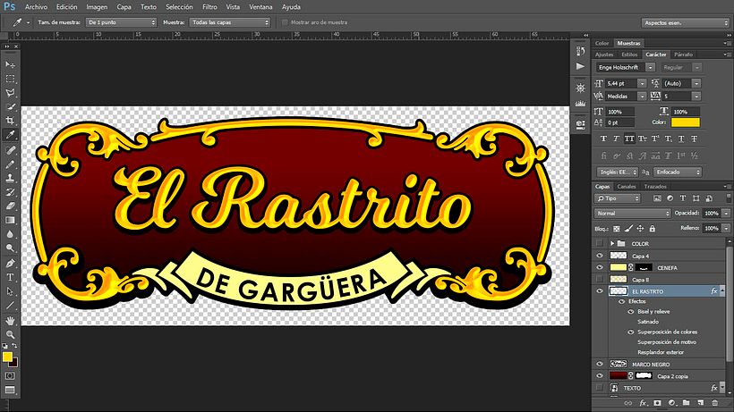The width and height of the screenshot is (734, 412).
Task: Add a layer mask icon
Action: (657, 403)
